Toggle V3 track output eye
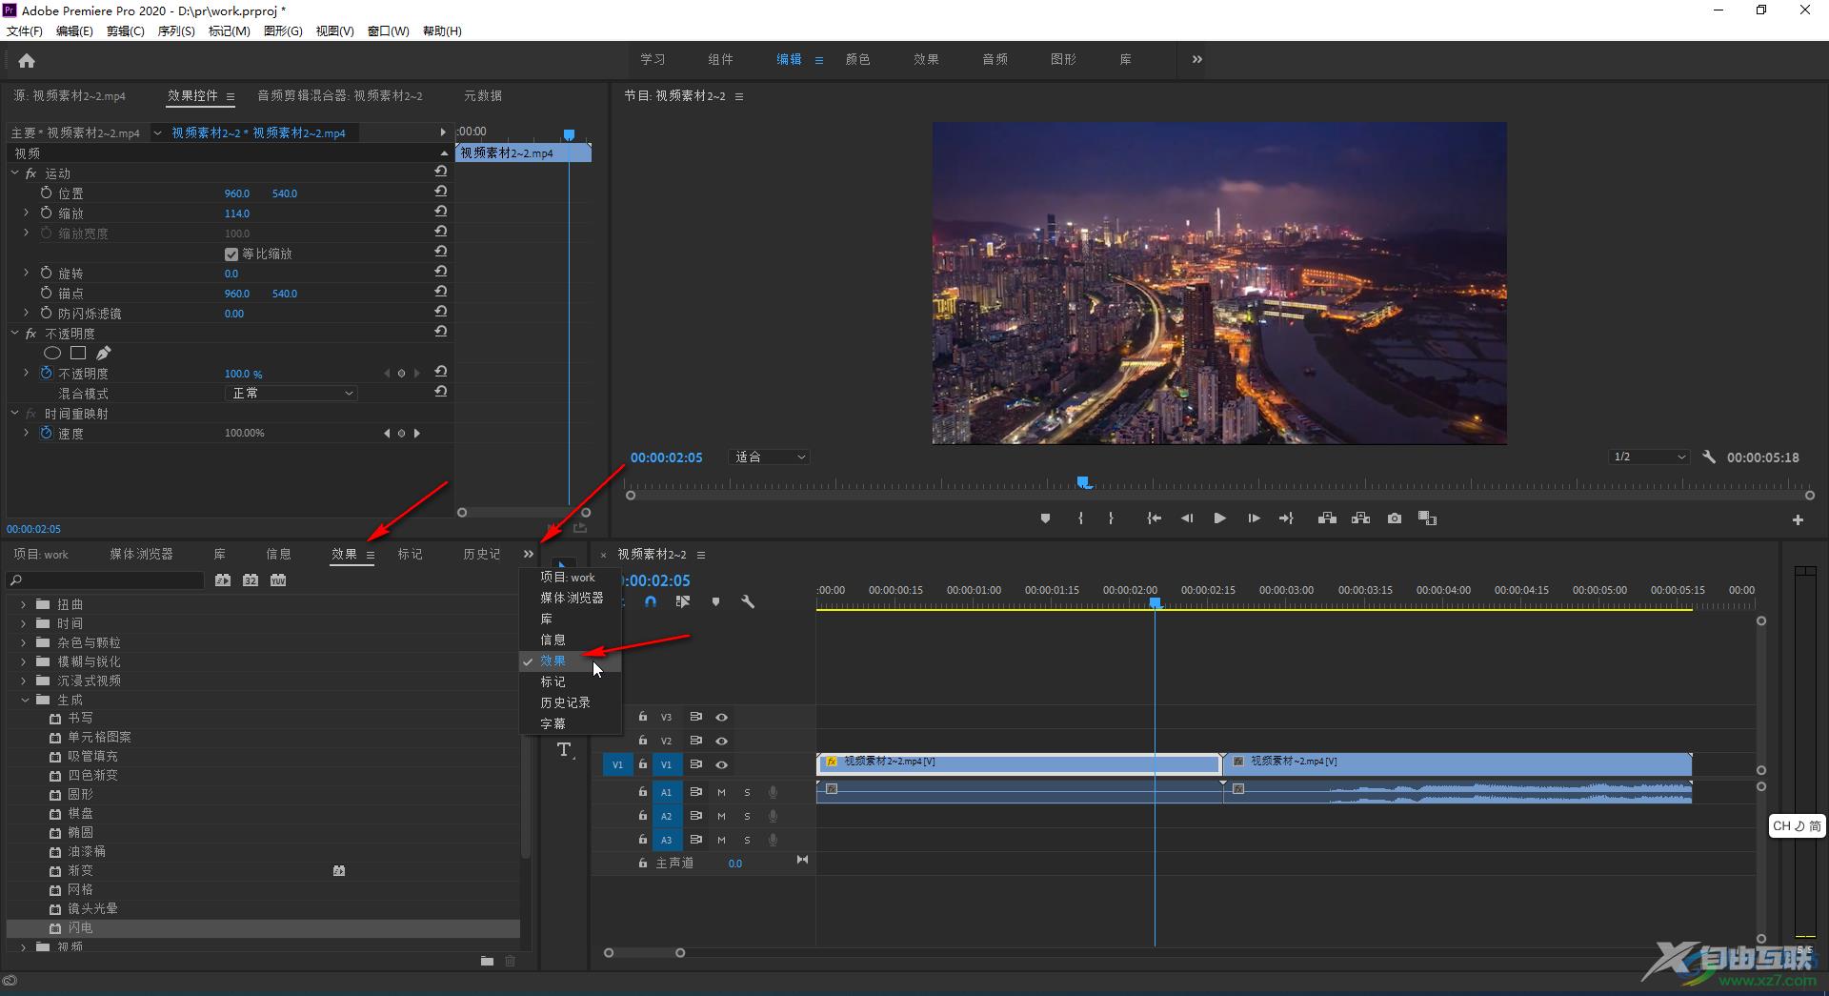The height and width of the screenshot is (996, 1829). coord(722,717)
